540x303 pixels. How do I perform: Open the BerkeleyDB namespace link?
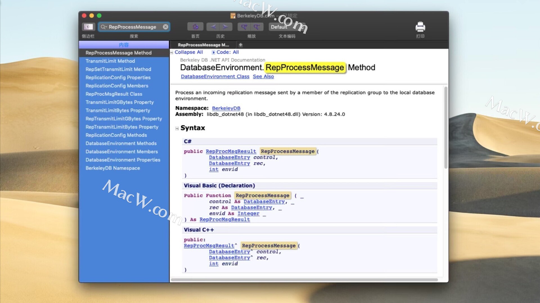point(226,108)
